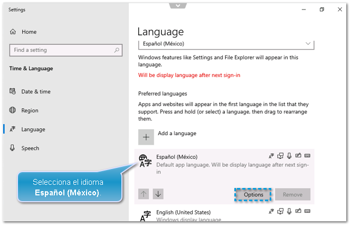This screenshot has height=226, width=351.
Task: Click the red sign-in notice text
Action: tap(189, 76)
